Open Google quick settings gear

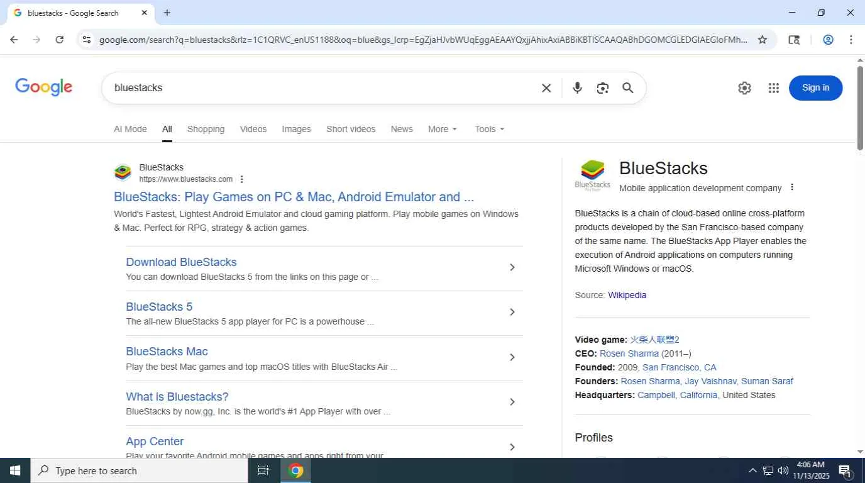click(x=744, y=88)
